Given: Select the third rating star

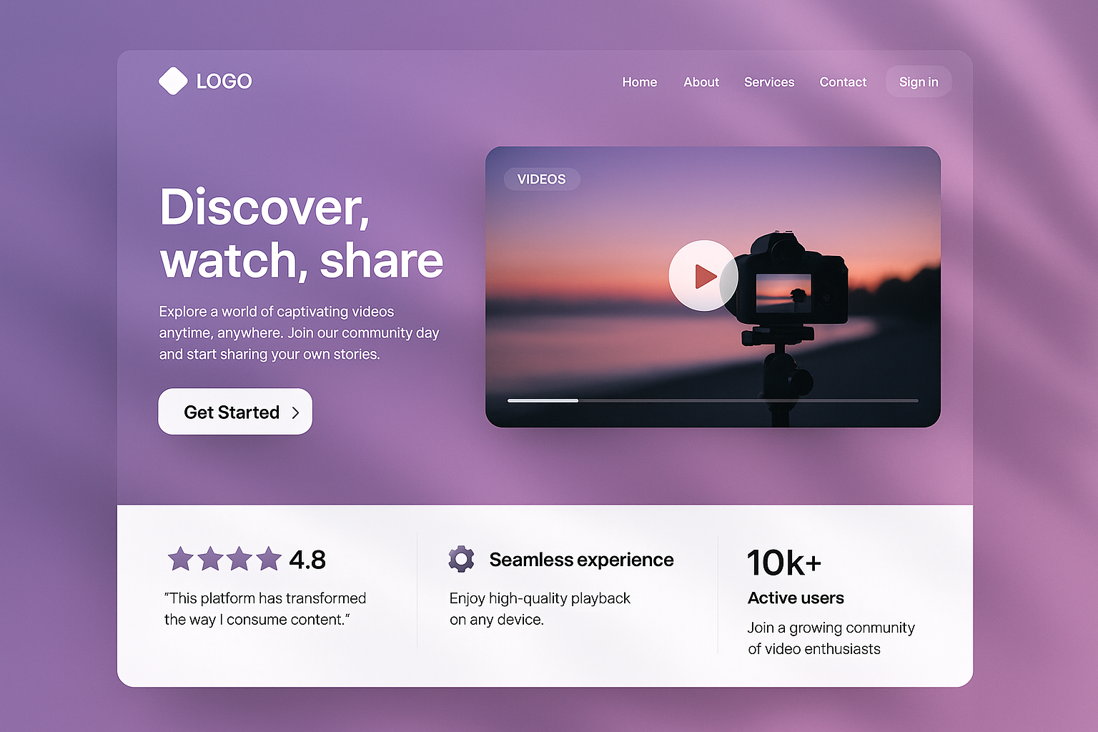Looking at the screenshot, I should (239, 559).
